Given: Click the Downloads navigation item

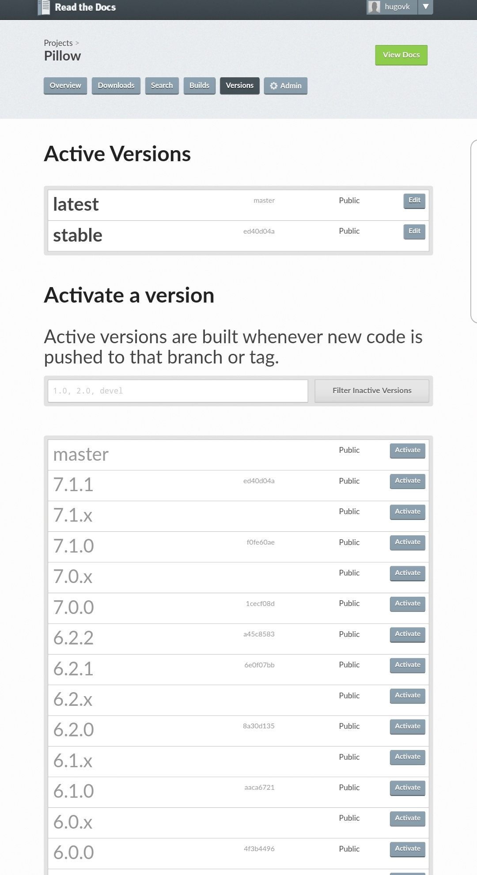Looking at the screenshot, I should pyautogui.click(x=116, y=85).
